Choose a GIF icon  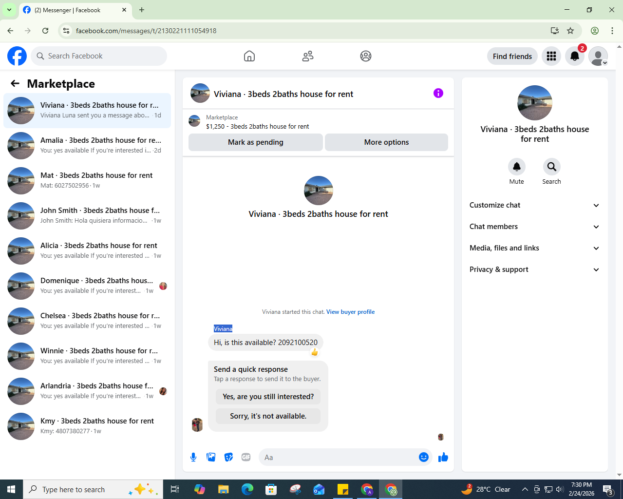point(246,457)
